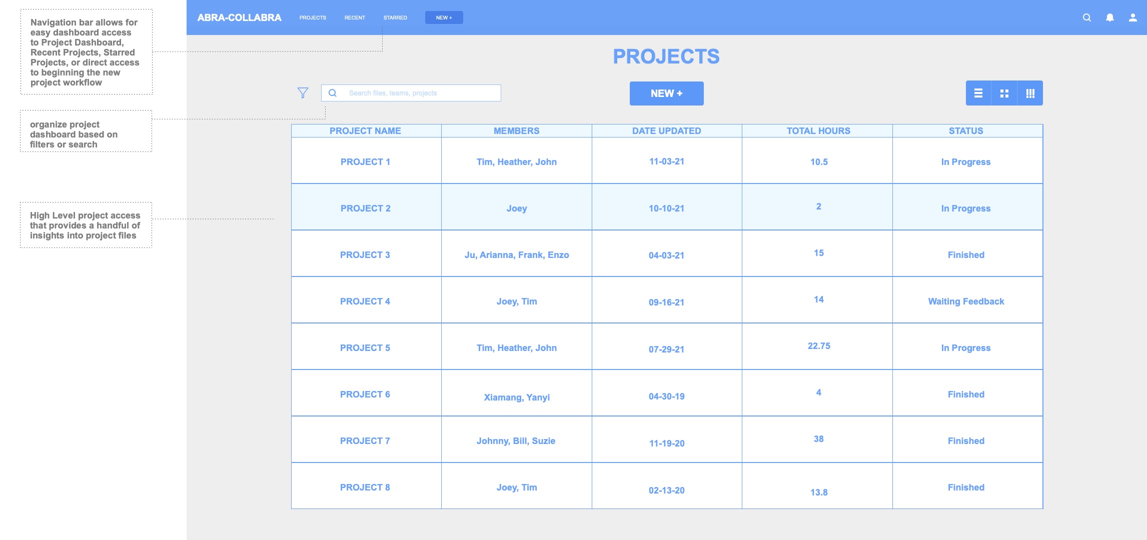Image resolution: width=1147 pixels, height=540 pixels.
Task: Click date '04-03-21'
Action: 667,255
